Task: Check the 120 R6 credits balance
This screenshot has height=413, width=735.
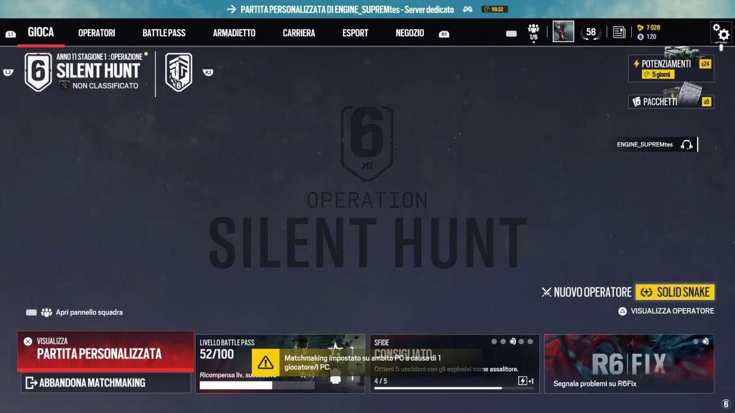Action: coord(647,37)
